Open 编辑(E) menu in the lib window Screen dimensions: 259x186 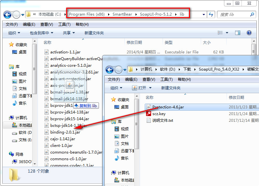coord(29,24)
